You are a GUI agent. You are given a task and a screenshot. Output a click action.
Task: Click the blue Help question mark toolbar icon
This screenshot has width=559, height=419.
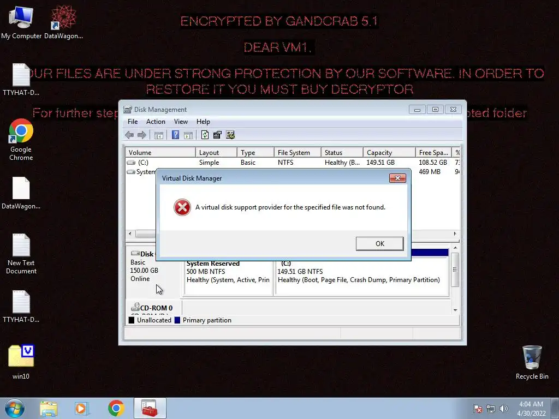[175, 135]
